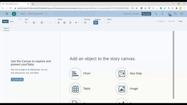This screenshot has height=105, width=187.
Task: Insert input control sliders icon
Action: (70, 22)
